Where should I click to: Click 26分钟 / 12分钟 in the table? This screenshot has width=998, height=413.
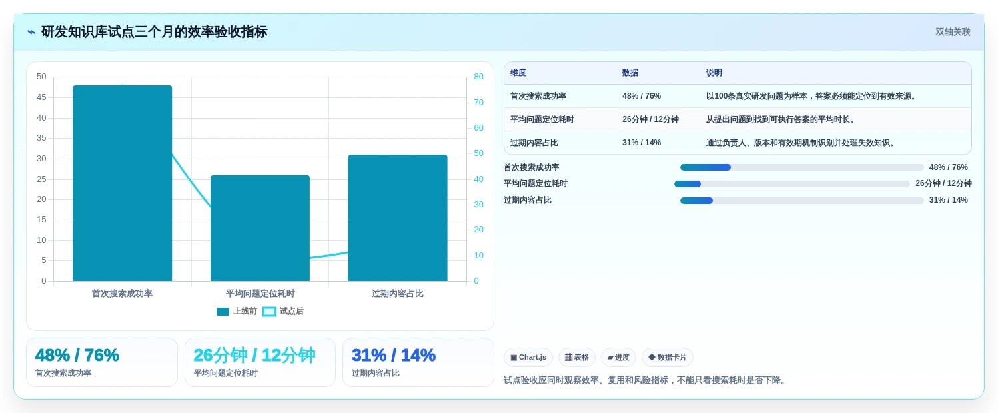click(x=650, y=119)
